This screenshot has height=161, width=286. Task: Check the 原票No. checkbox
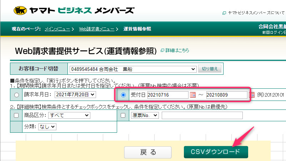(x=123, y=115)
